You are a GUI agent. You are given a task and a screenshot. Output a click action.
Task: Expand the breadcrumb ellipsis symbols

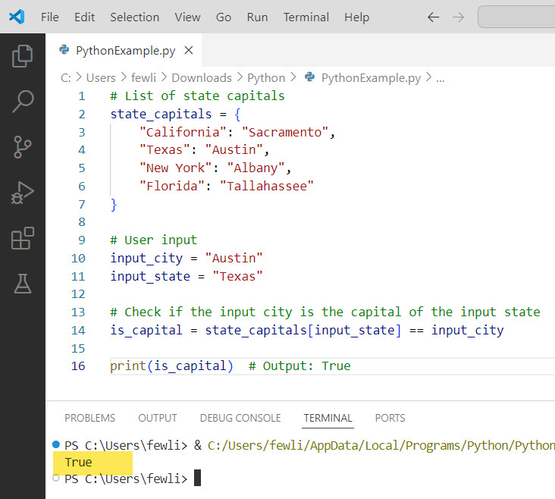pos(440,78)
